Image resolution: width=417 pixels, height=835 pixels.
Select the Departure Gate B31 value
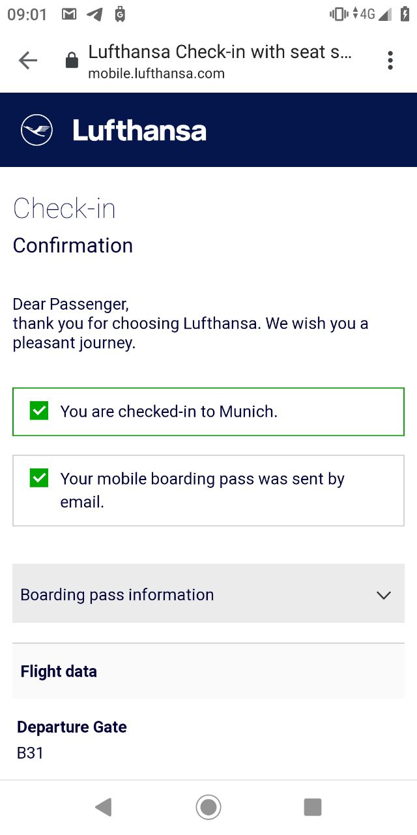pyautogui.click(x=30, y=753)
